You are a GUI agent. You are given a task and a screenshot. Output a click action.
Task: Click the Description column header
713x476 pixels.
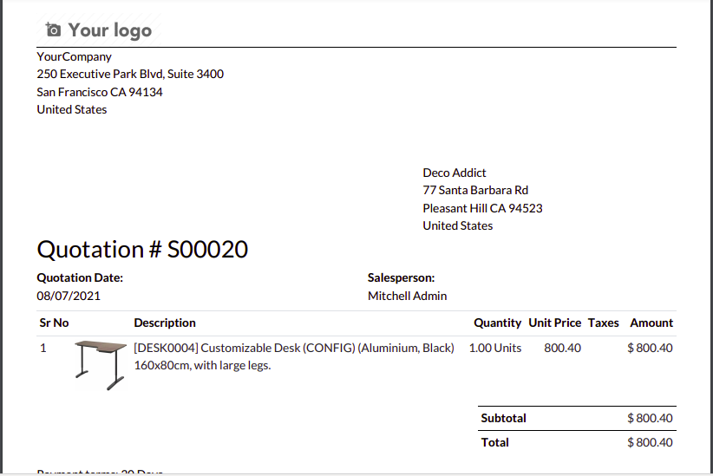pos(165,323)
